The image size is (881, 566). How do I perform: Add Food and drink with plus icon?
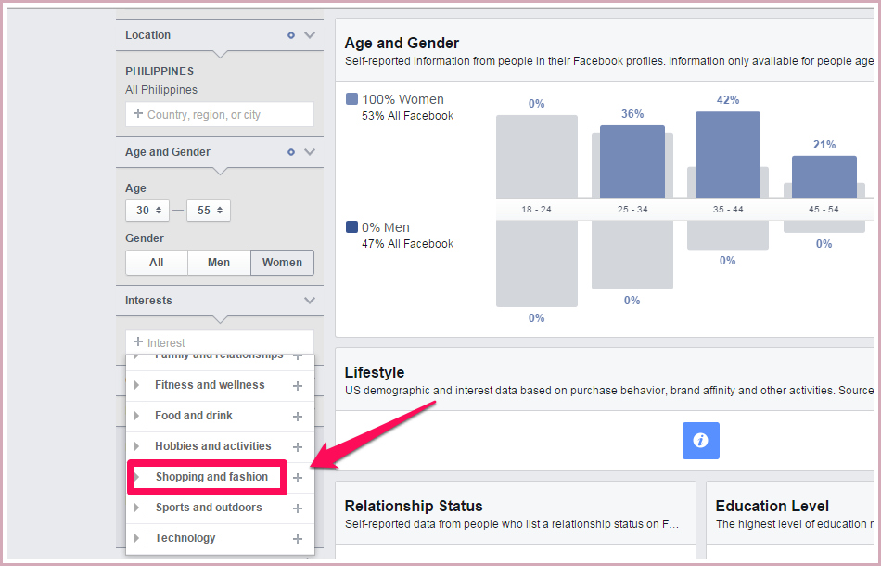tap(298, 417)
